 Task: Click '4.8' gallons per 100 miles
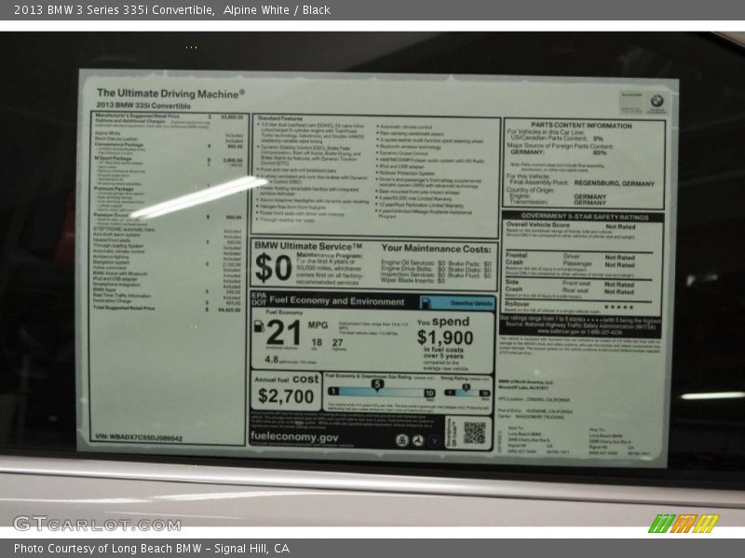click(271, 360)
